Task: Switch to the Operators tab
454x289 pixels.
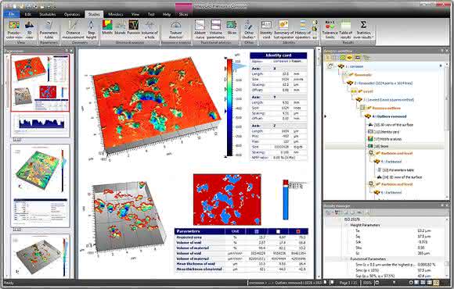Action: point(72,14)
